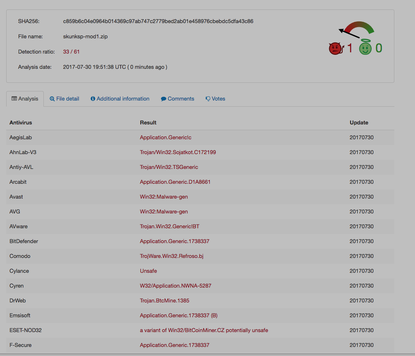Click the Cyren antivirus name
This screenshot has height=356, width=415.
(x=17, y=286)
